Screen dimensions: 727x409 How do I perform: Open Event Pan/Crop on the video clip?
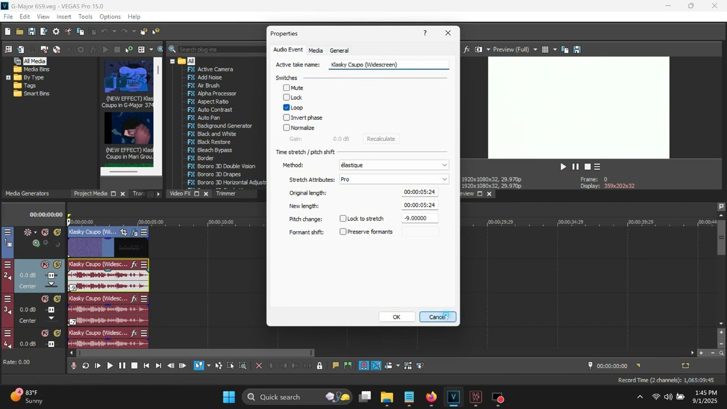124,232
